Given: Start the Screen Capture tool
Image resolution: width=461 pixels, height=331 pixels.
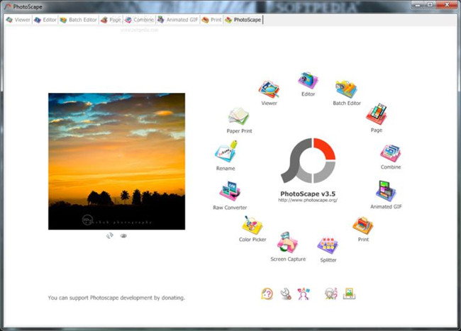Looking at the screenshot, I should click(287, 243).
